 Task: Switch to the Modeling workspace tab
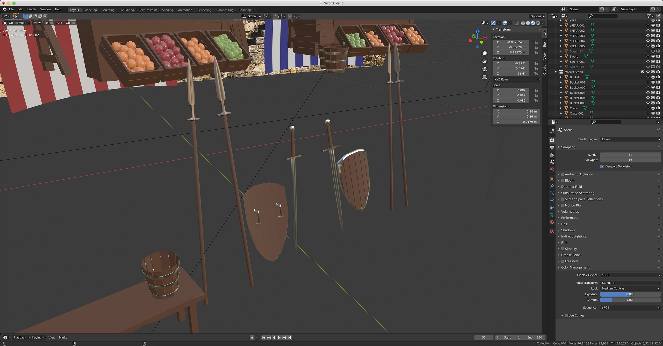(x=90, y=10)
